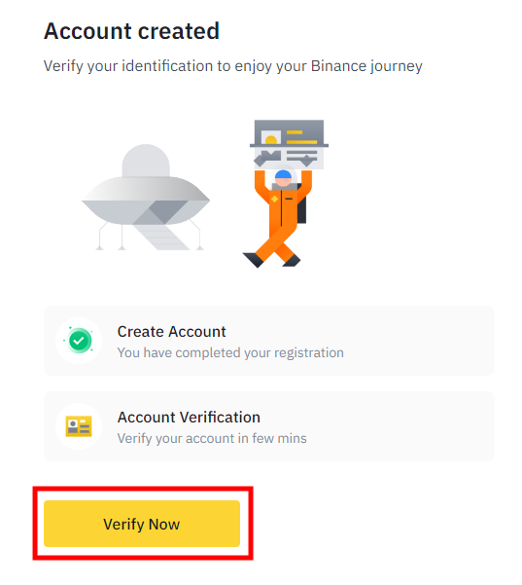This screenshot has height=585, width=522.
Task: Click the orange astronaut illustration
Action: 279,218
